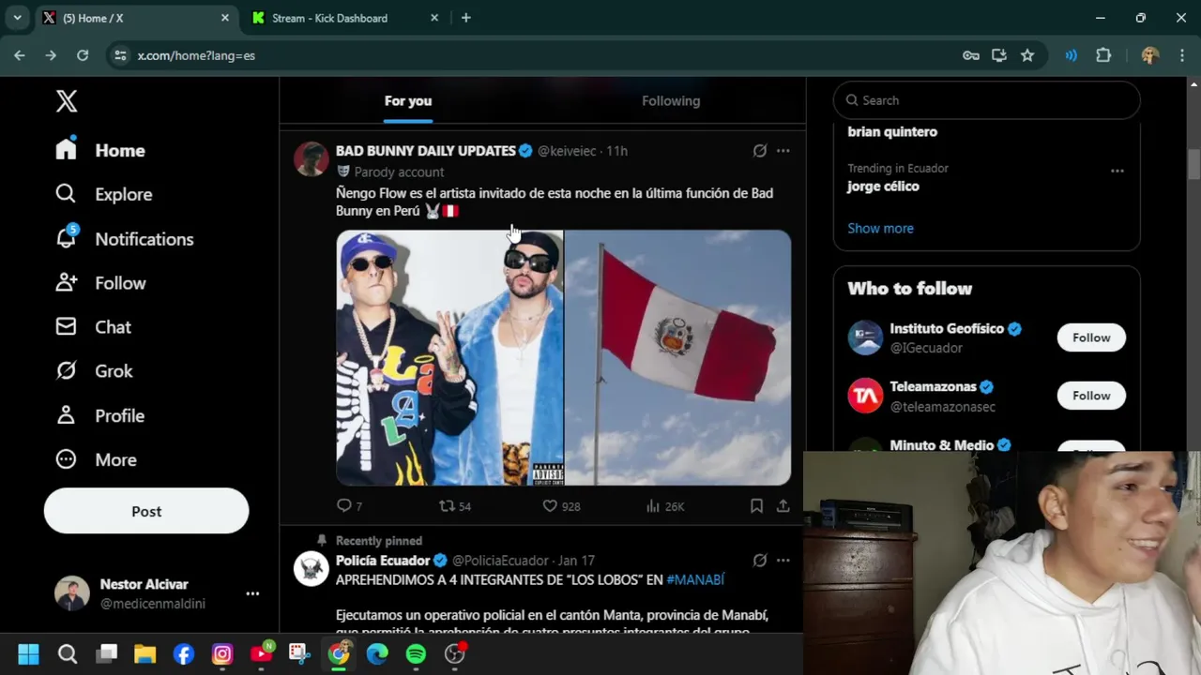Open the brian quintero trending topic
This screenshot has height=675, width=1201.
892,131
